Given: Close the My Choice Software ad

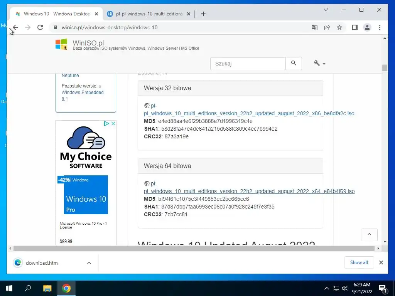Looking at the screenshot, I should [113, 123].
